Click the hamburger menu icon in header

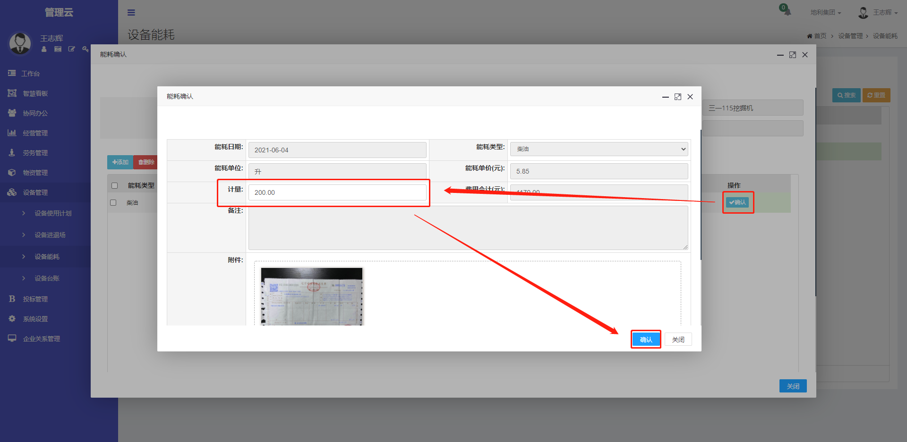(x=131, y=13)
